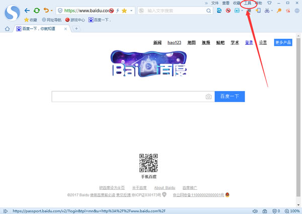Open the red ad-block toolbar icon
The width and height of the screenshot is (302, 214).
pos(228,11)
